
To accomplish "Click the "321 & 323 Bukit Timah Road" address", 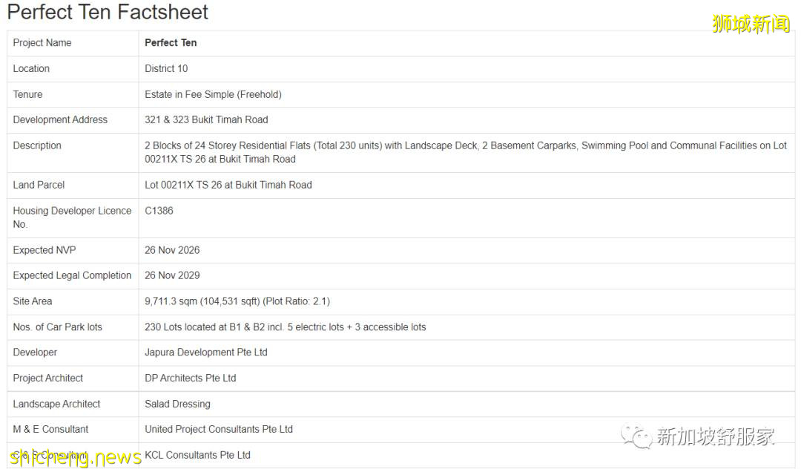I will coord(206,119).
